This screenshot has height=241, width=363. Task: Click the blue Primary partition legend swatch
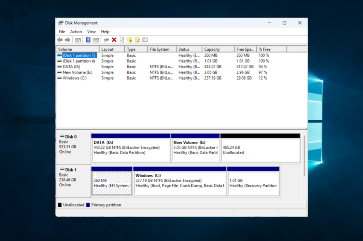pos(88,205)
